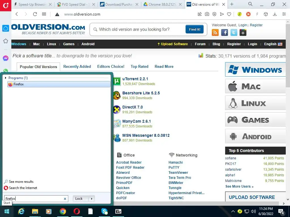This screenshot has height=217, width=290.
Task: Switch to the FVD Speed Dial tab
Action: tap(76, 5)
